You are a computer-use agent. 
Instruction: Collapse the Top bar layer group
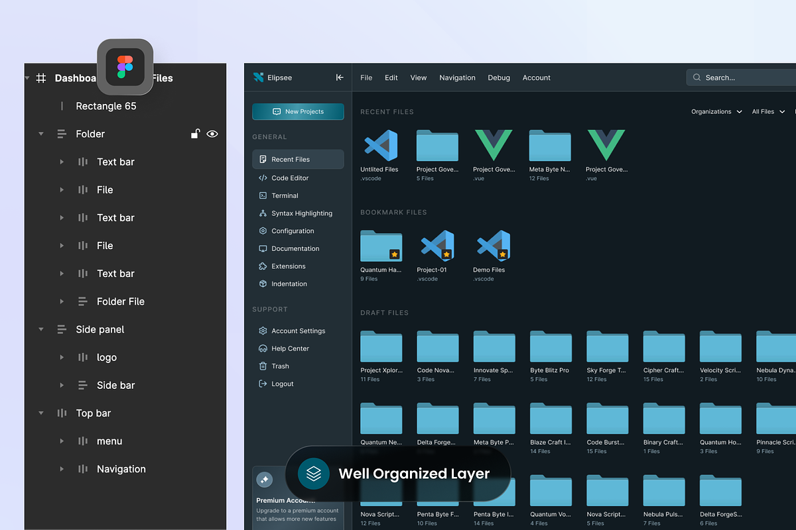41,413
